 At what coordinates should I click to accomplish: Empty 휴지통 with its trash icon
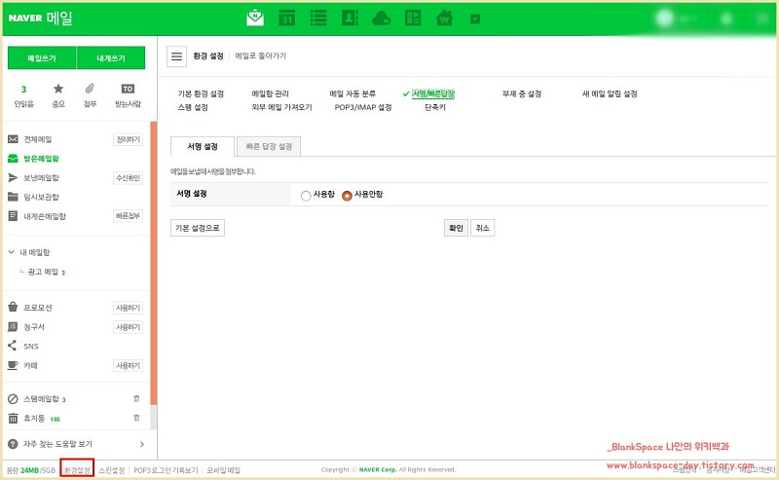(136, 418)
